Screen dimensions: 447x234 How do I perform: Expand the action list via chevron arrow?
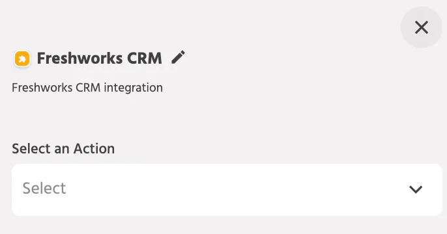pos(416,189)
